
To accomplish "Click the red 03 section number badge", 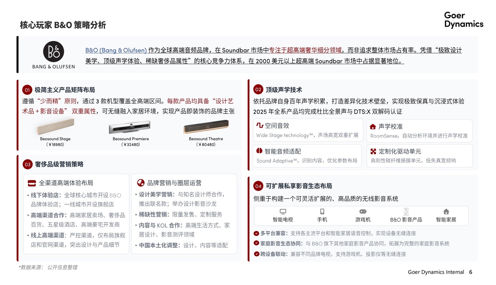I will 27,164.
